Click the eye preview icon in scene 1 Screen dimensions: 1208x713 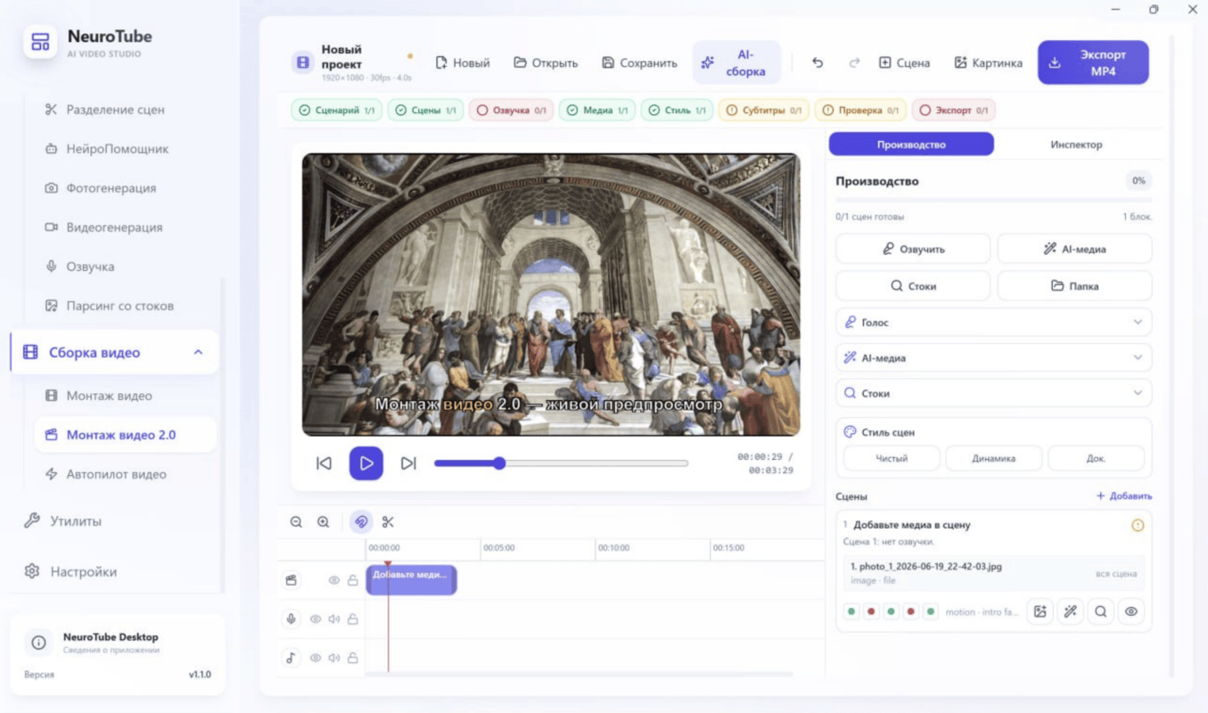1131,611
